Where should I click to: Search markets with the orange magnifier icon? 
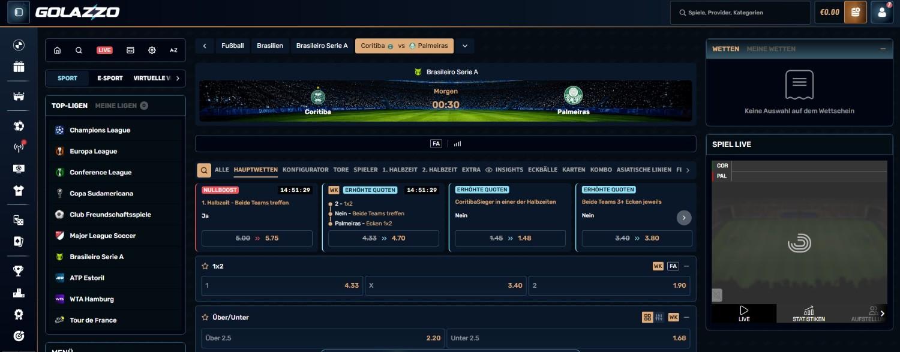205,170
